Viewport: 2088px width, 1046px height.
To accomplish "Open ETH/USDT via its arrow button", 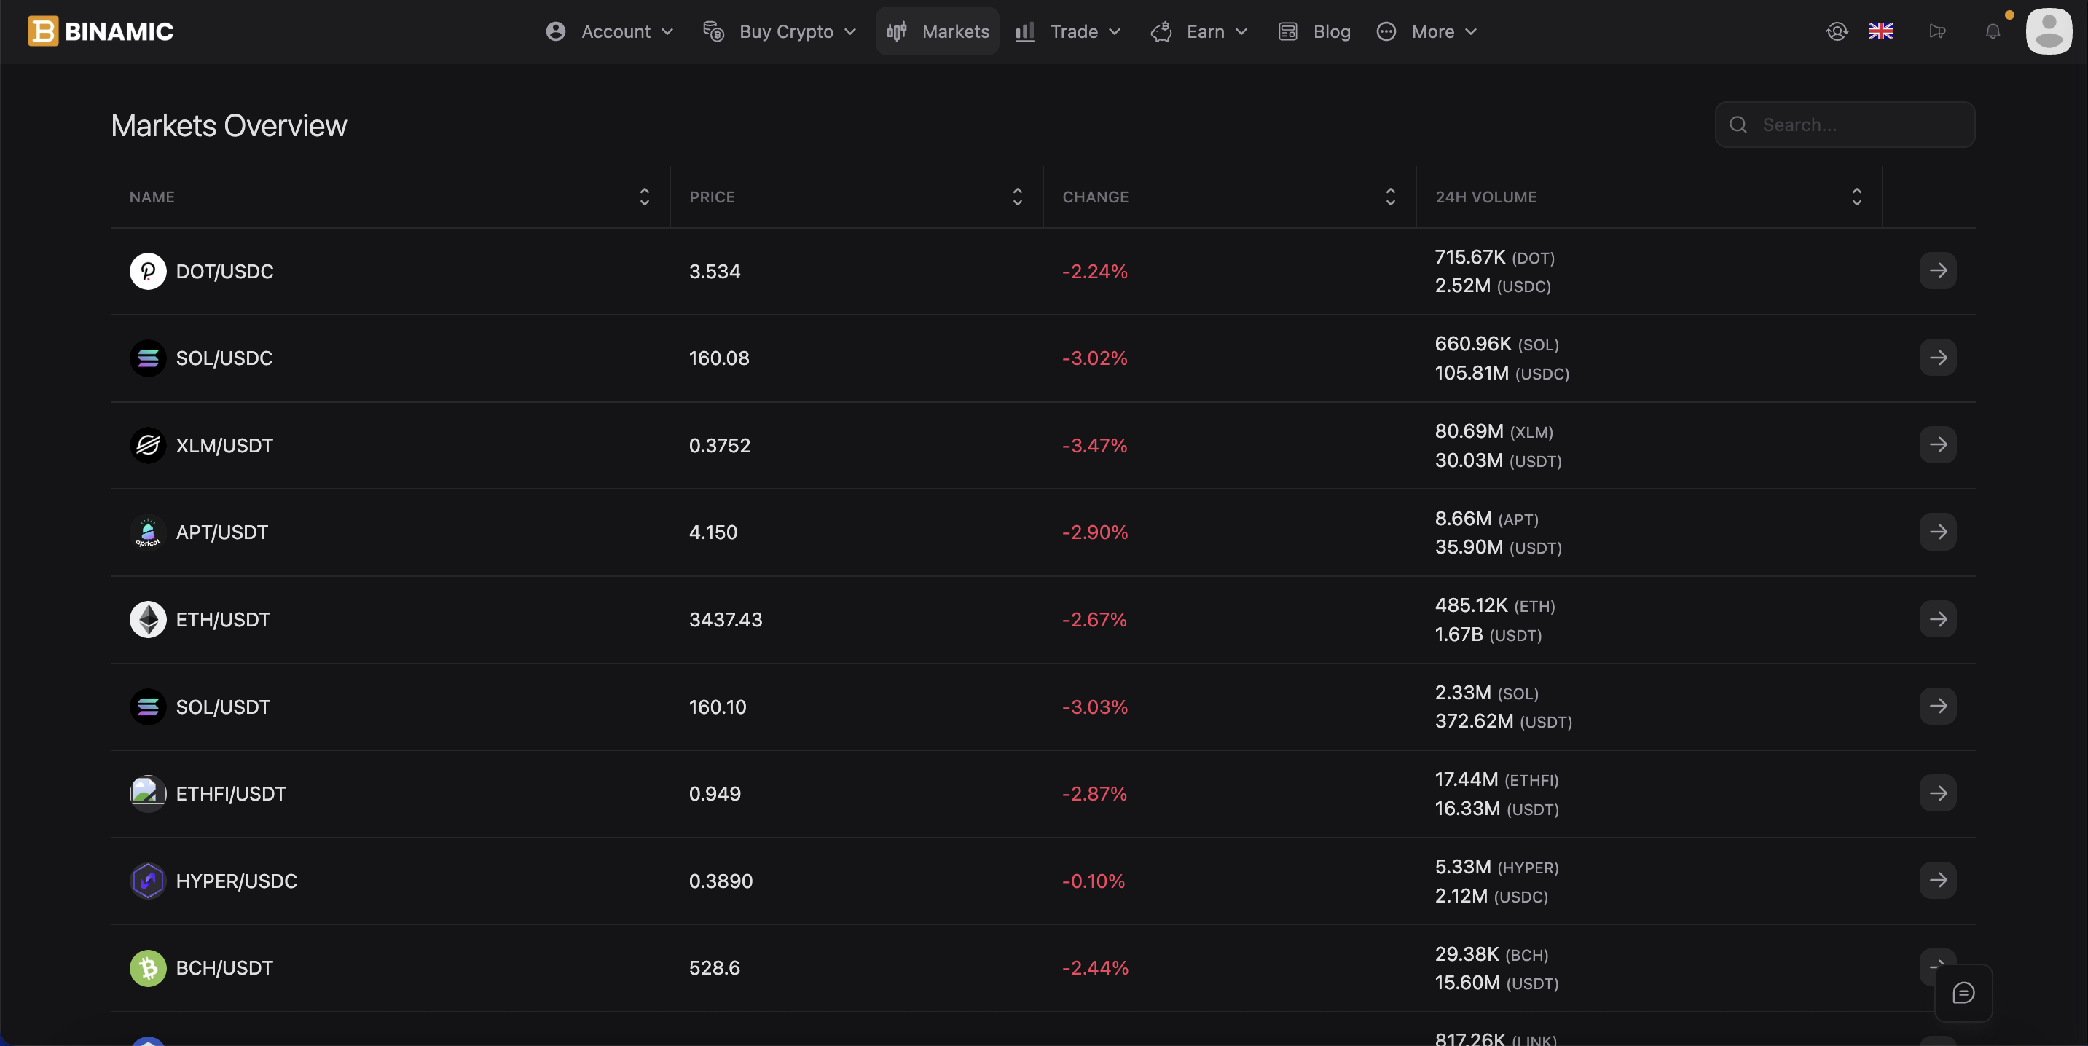I will (1937, 619).
